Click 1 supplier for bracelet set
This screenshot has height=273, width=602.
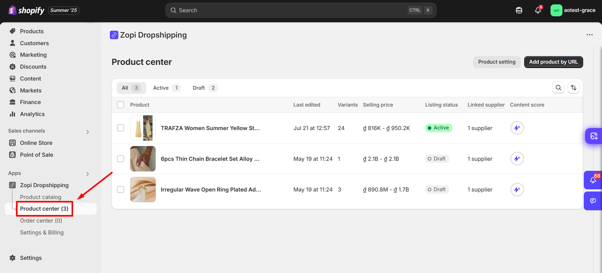[x=480, y=159]
